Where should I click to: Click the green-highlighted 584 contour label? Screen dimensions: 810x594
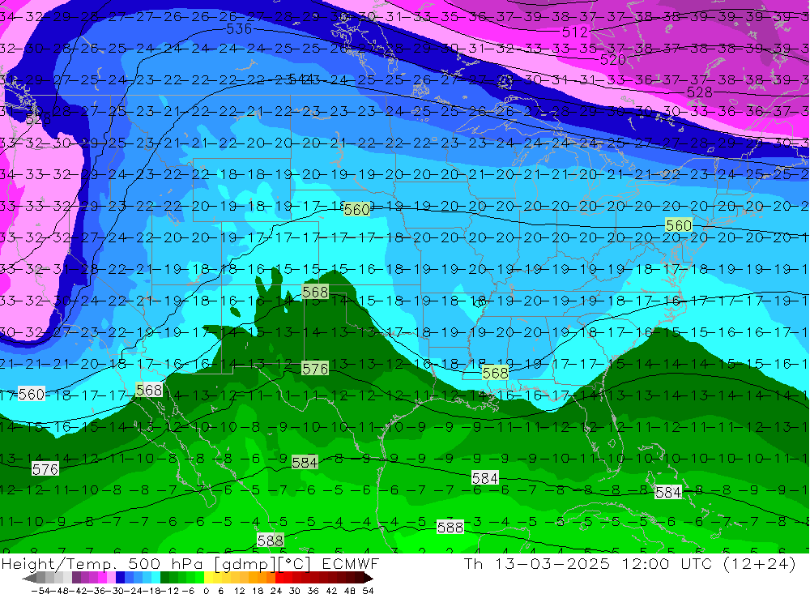305,462
